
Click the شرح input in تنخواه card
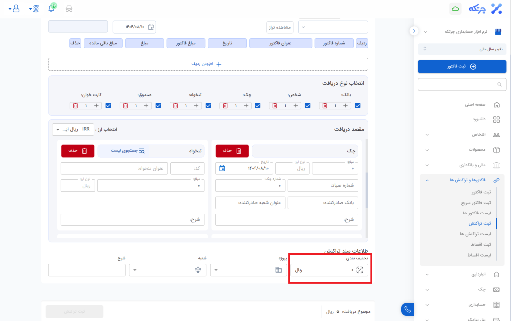(132, 219)
